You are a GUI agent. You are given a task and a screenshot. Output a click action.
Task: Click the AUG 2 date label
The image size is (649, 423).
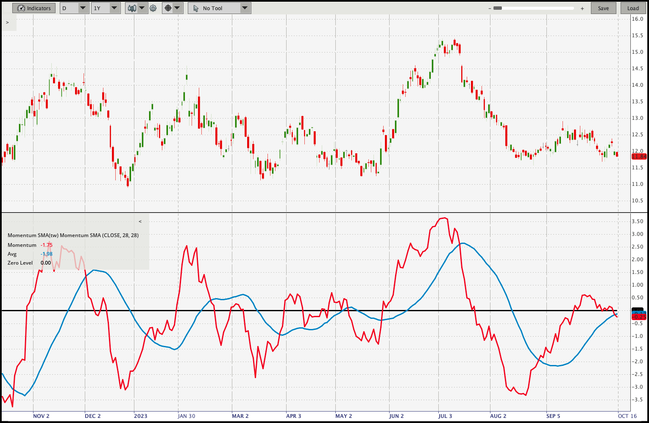coord(498,416)
